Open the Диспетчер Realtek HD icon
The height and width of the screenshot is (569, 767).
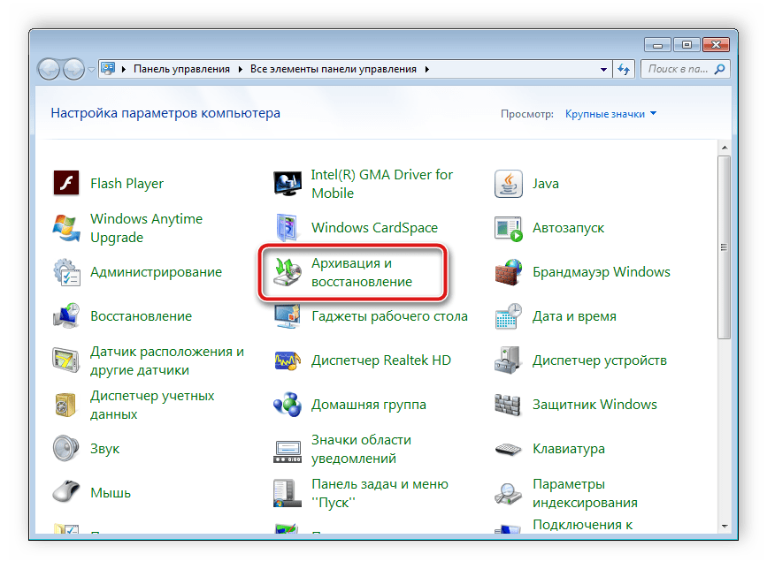click(x=381, y=360)
